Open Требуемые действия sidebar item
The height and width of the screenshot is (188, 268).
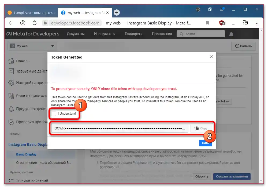tap(28, 71)
